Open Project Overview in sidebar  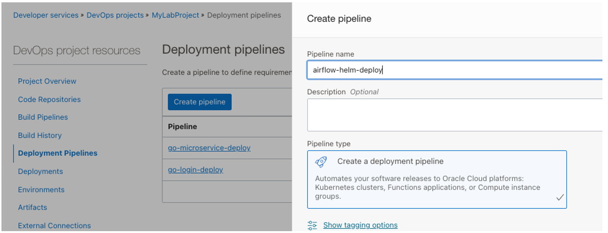[x=47, y=81]
